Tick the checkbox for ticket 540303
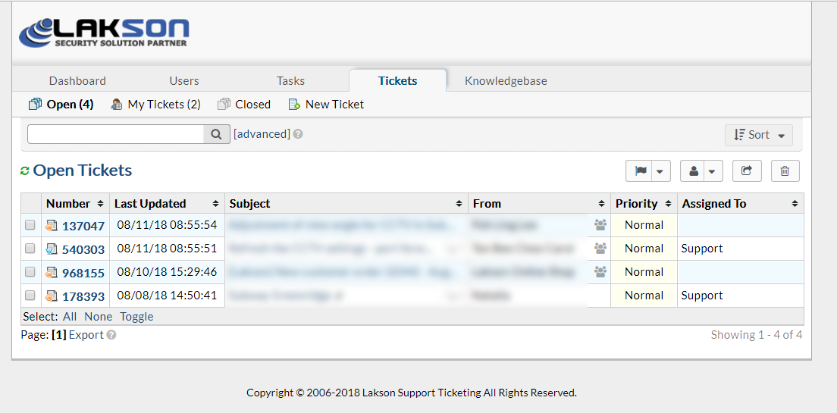837x413 pixels. [x=30, y=249]
